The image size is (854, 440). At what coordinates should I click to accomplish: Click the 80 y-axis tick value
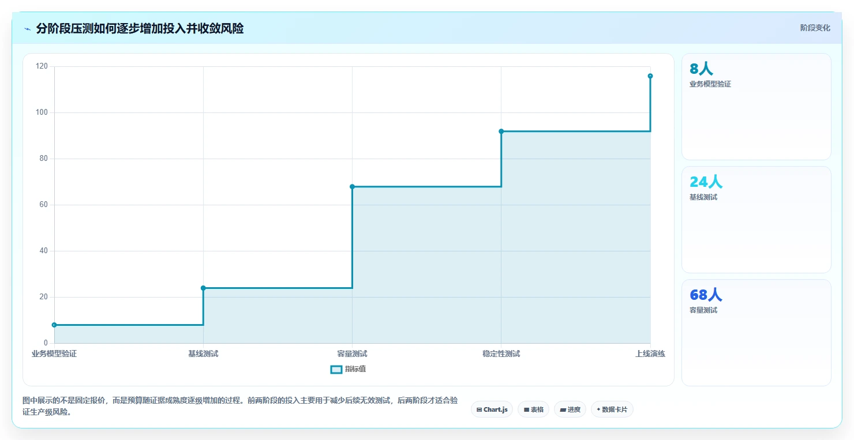coord(44,159)
